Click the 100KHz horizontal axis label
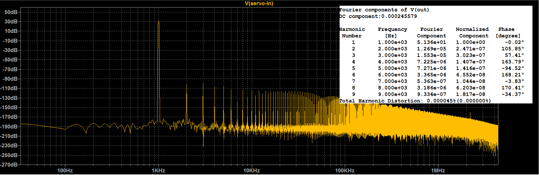This screenshot has height=175, width=539. pyautogui.click(x=345, y=170)
